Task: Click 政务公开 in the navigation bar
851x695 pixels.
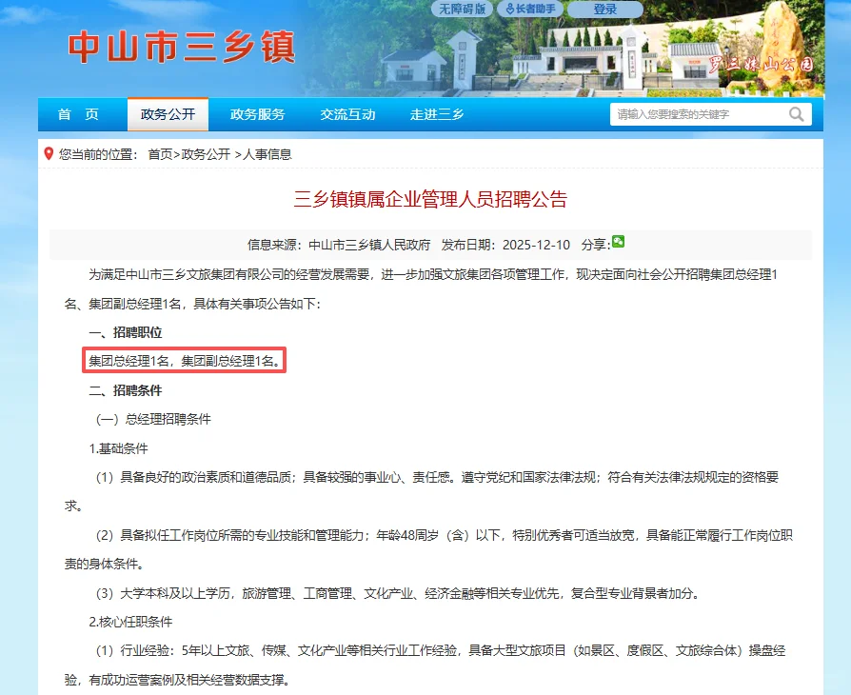Action: click(x=168, y=113)
